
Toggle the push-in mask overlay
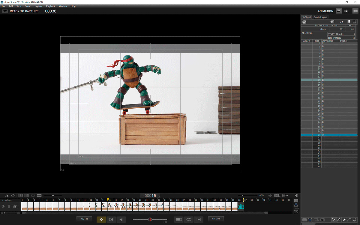pos(39,196)
